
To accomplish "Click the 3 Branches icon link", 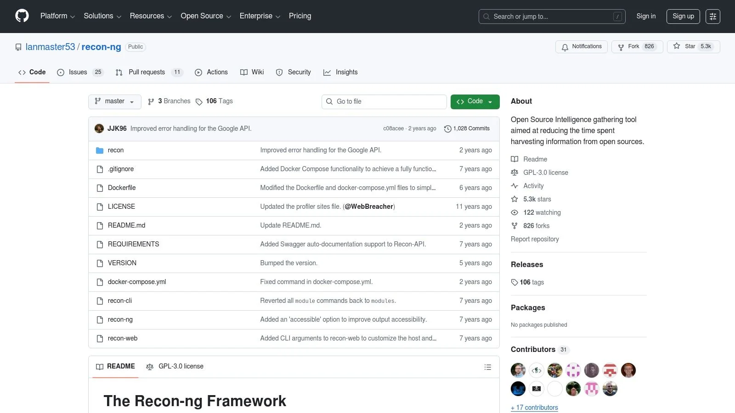I will (x=151, y=102).
